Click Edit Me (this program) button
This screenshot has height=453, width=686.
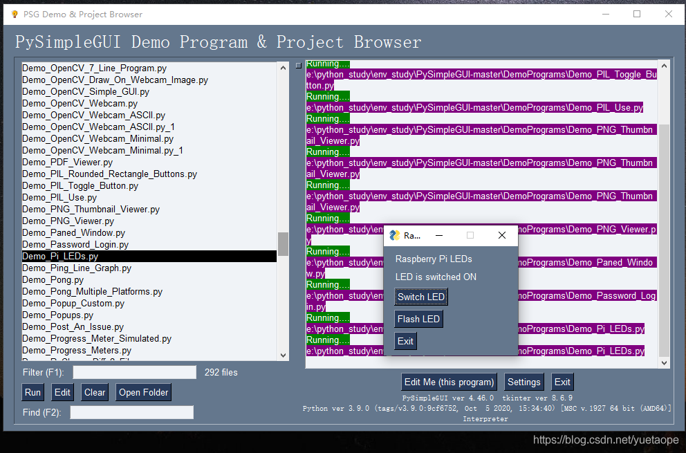coord(449,382)
